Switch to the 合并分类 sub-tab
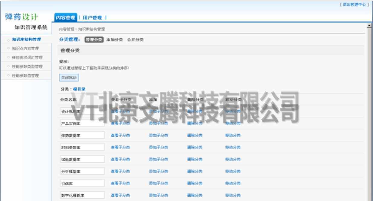 (135, 40)
